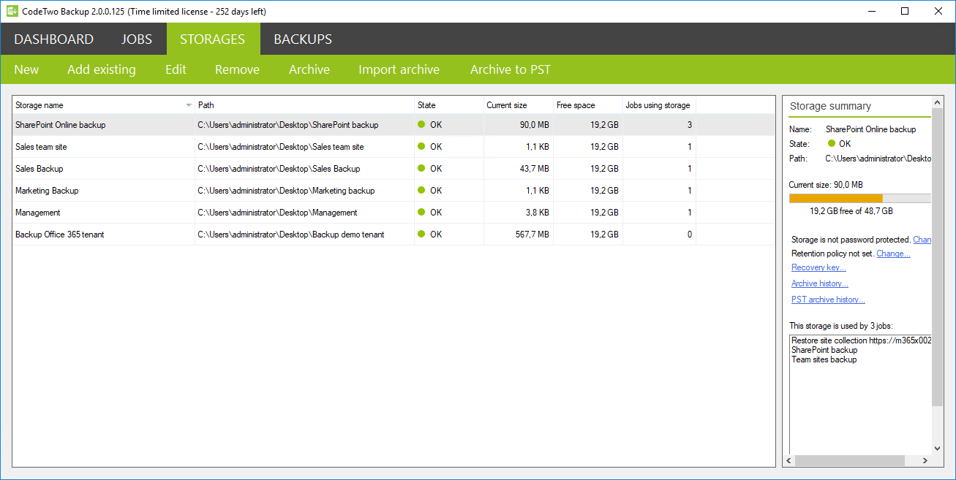Open the Recovery key link
This screenshot has width=956, height=480.
(x=818, y=267)
